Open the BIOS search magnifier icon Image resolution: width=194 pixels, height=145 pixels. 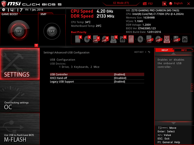[164, 4]
